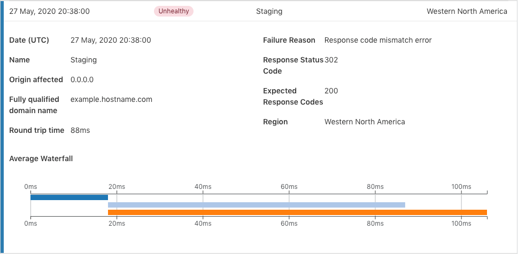Click Western North America in header row
This screenshot has width=518, height=254.
click(467, 11)
